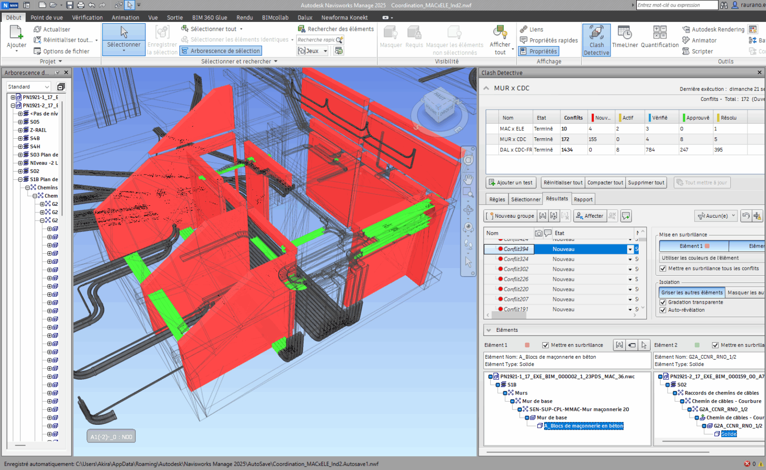Open the Quantification tool
The image size is (766, 470).
point(660,37)
